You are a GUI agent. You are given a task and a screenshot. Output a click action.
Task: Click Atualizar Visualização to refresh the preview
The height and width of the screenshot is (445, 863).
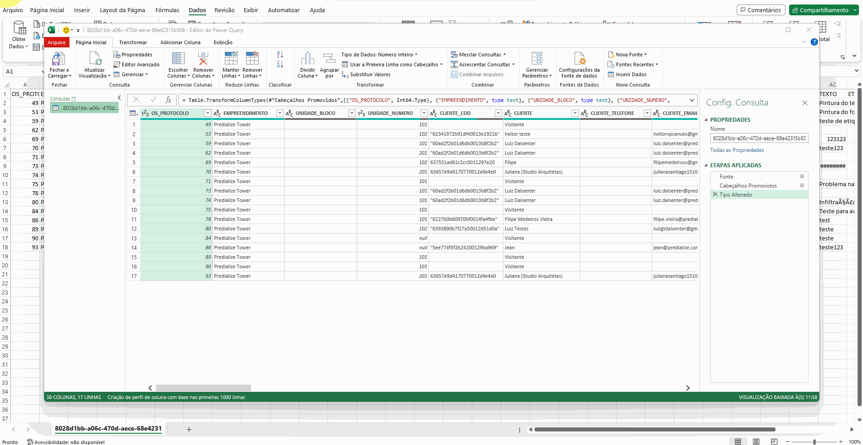(x=94, y=65)
